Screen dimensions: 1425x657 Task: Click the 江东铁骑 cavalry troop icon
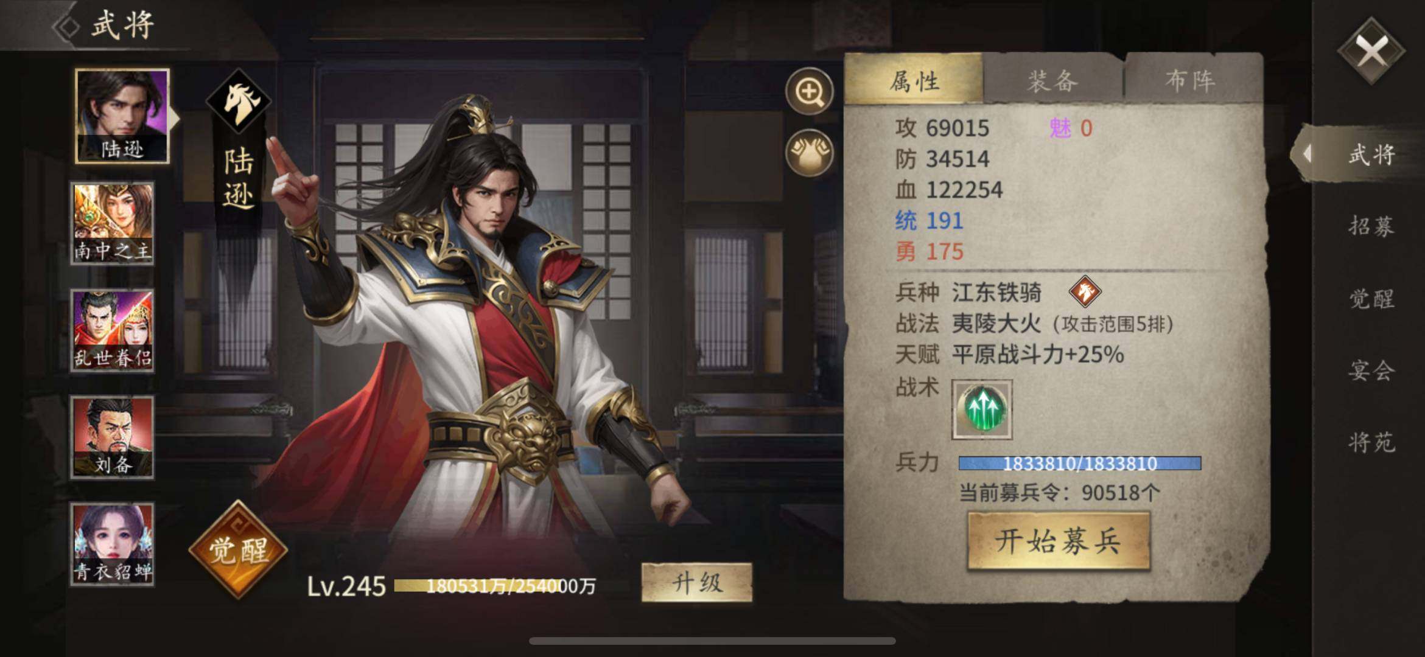pyautogui.click(x=1085, y=291)
